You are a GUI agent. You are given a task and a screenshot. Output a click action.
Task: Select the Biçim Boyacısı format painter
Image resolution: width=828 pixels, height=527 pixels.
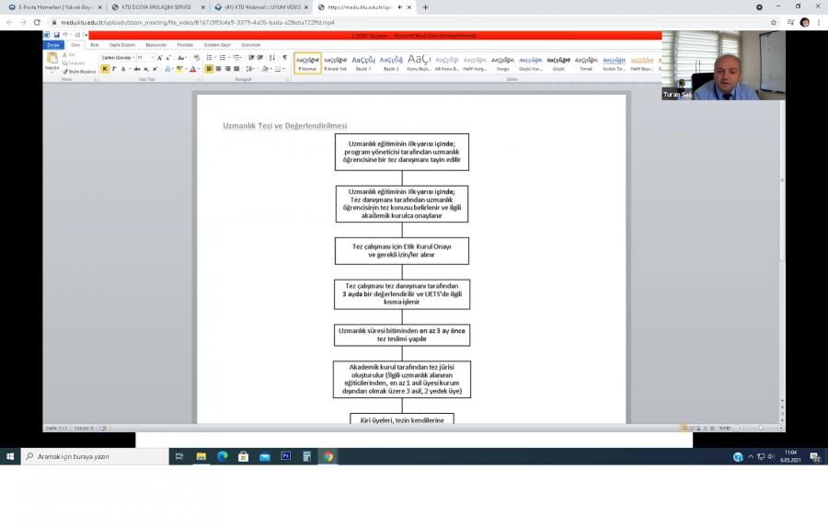point(80,71)
